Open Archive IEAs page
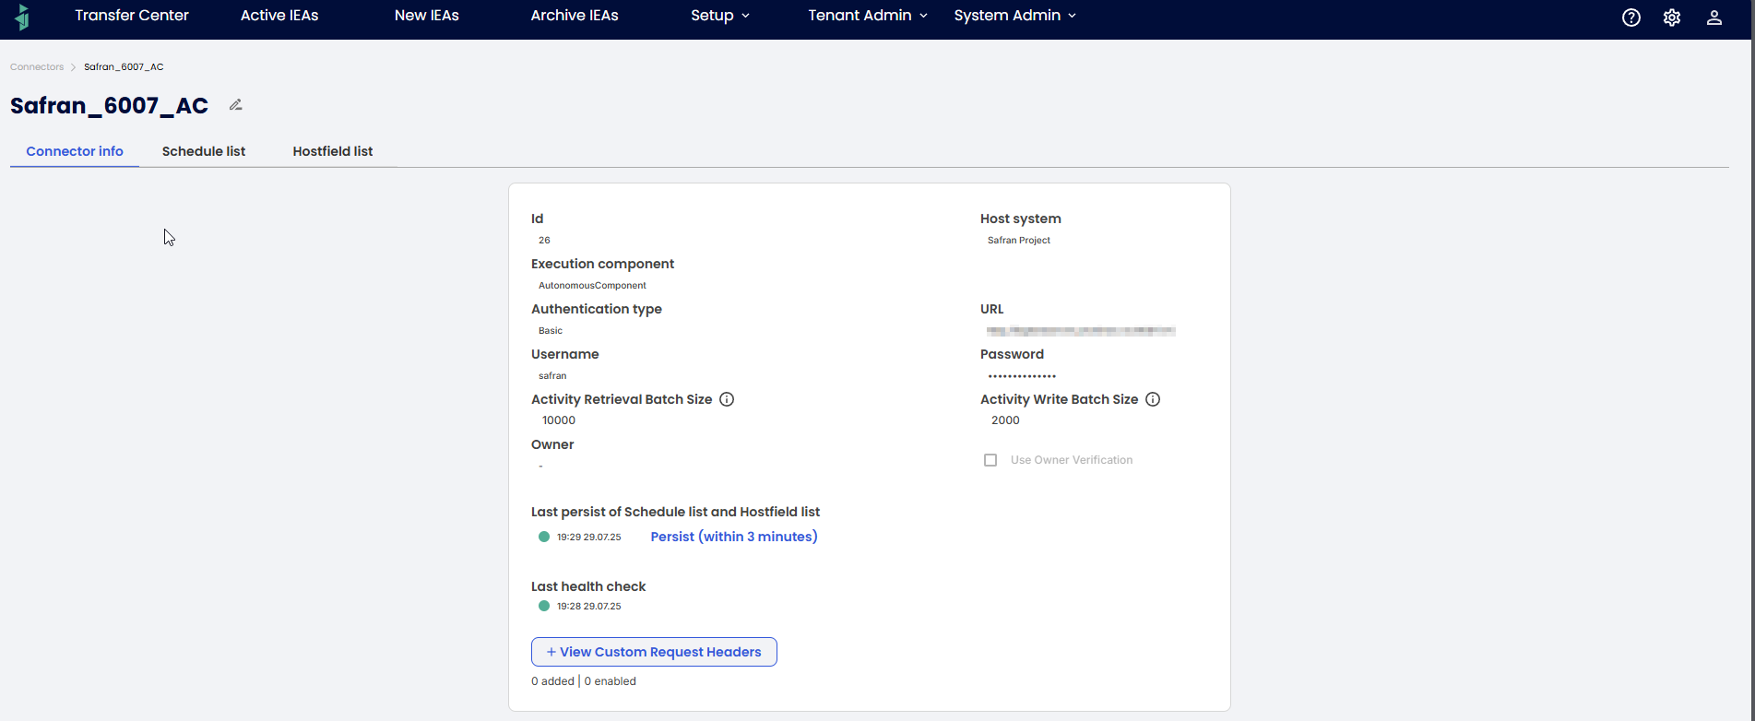The width and height of the screenshot is (1755, 721). coord(575,16)
